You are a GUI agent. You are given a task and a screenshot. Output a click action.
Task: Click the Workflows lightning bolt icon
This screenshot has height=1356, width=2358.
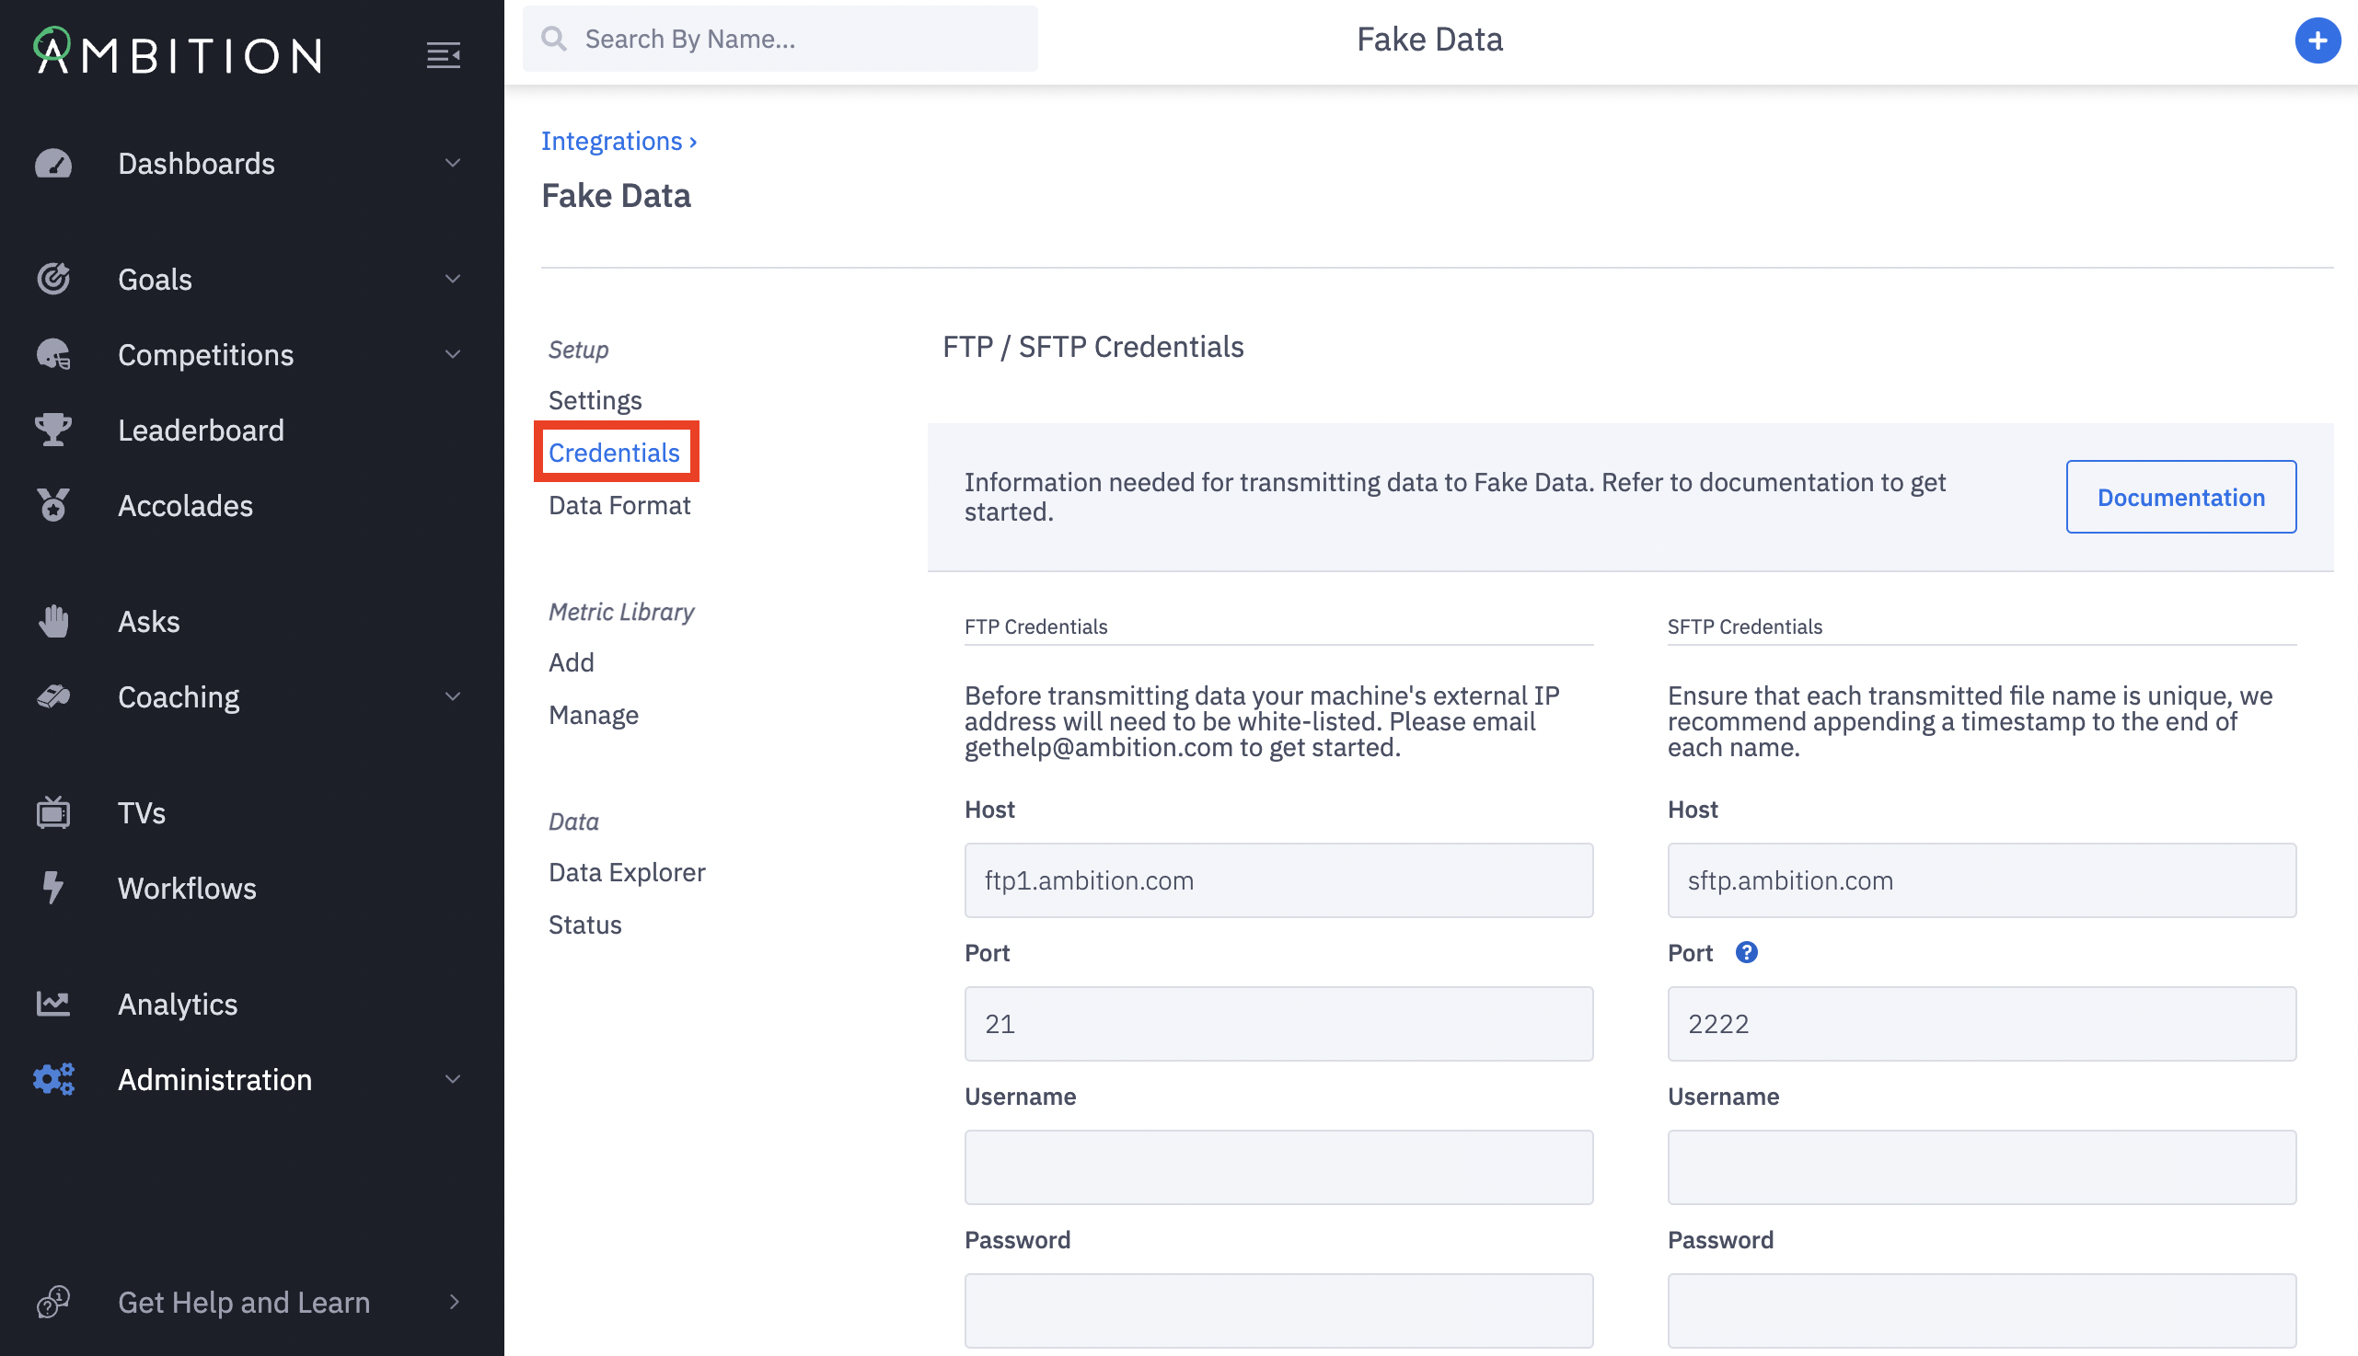click(x=53, y=889)
